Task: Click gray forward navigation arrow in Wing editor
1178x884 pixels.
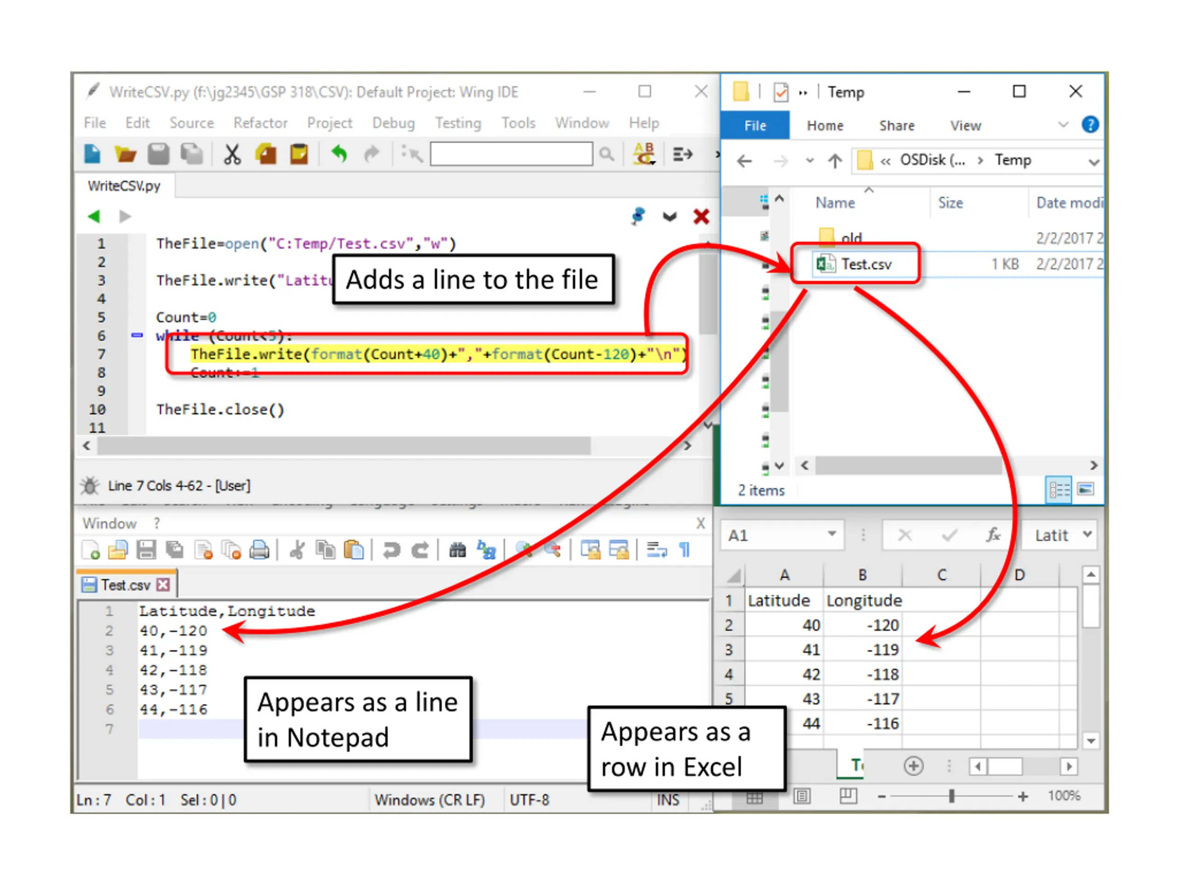Action: click(x=125, y=216)
